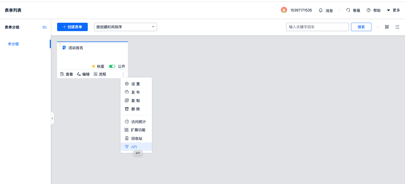Click the 客服 headset icon
This screenshot has height=184, width=405.
tap(348, 10)
